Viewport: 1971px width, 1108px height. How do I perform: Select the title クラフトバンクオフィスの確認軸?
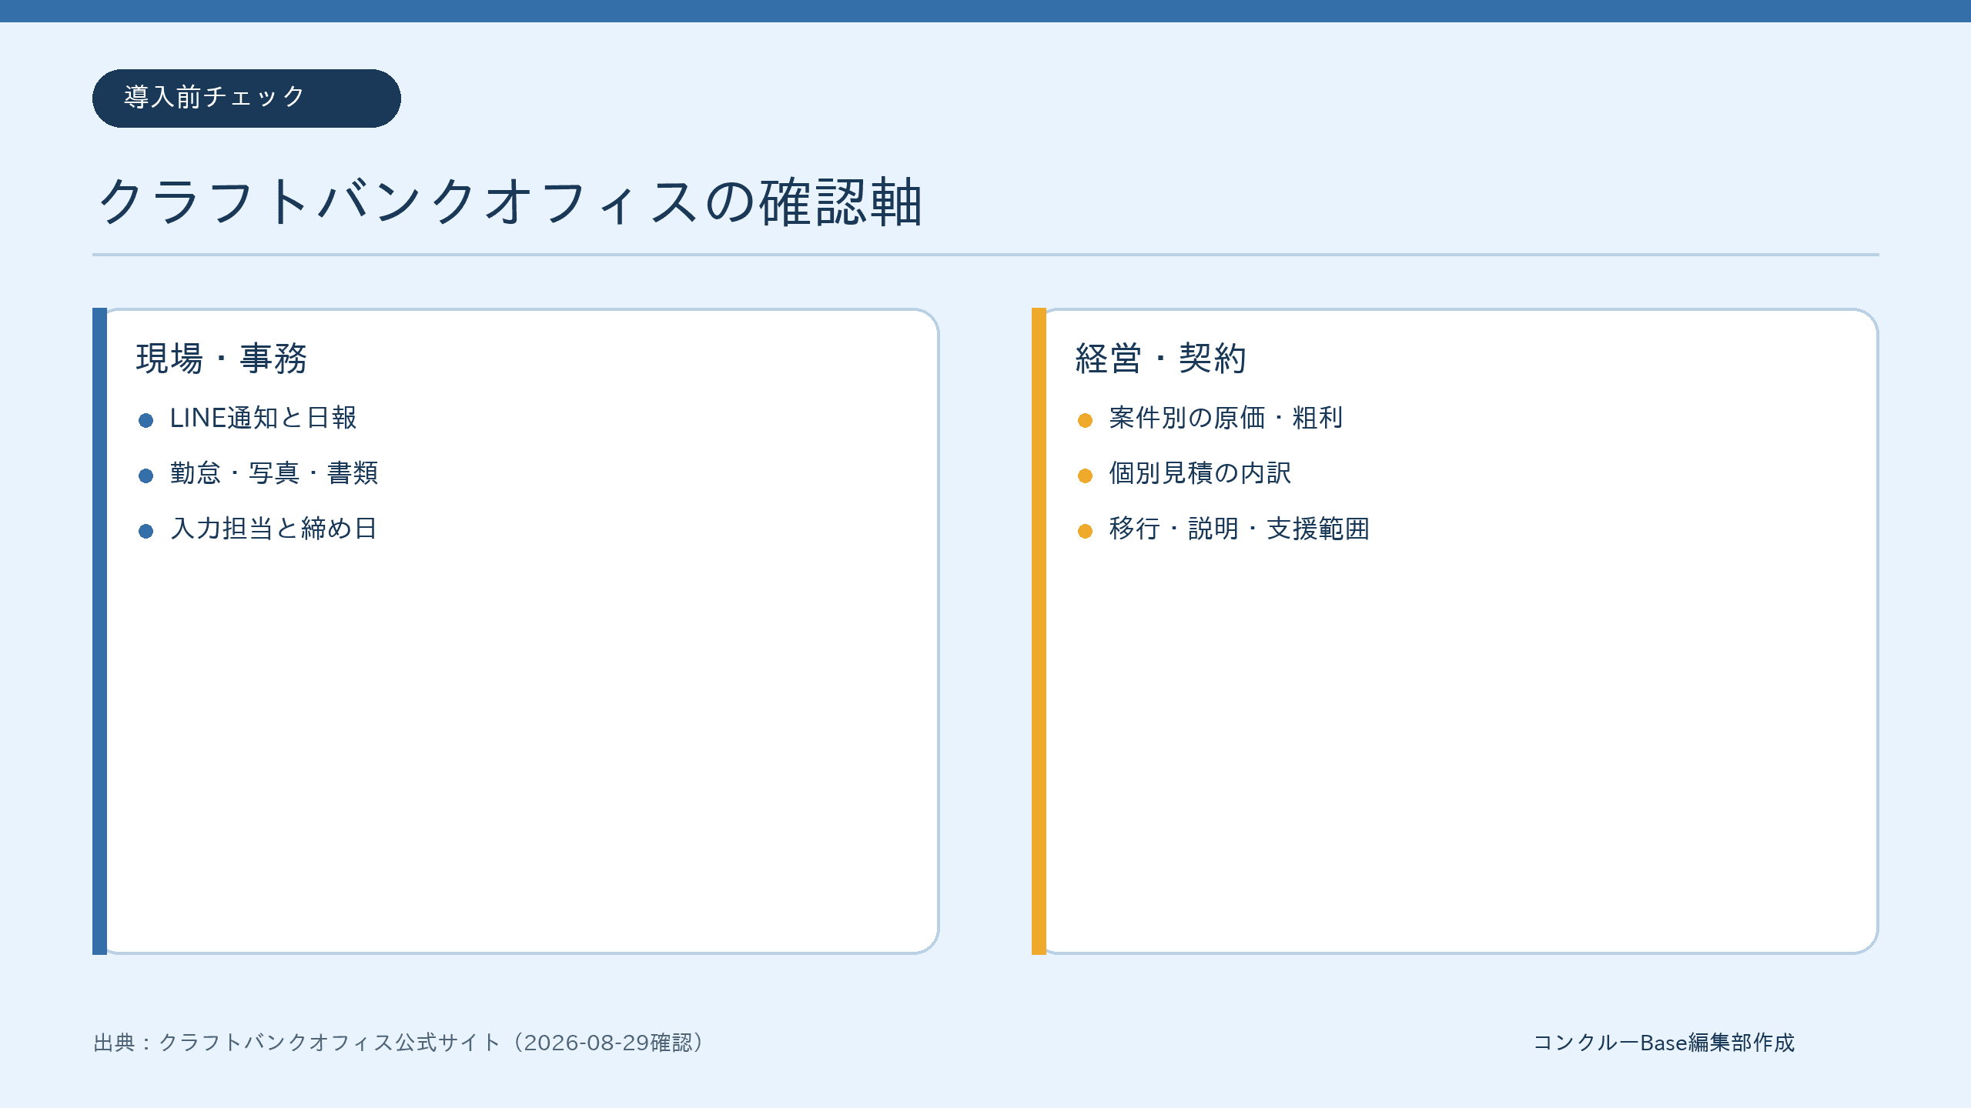[510, 202]
